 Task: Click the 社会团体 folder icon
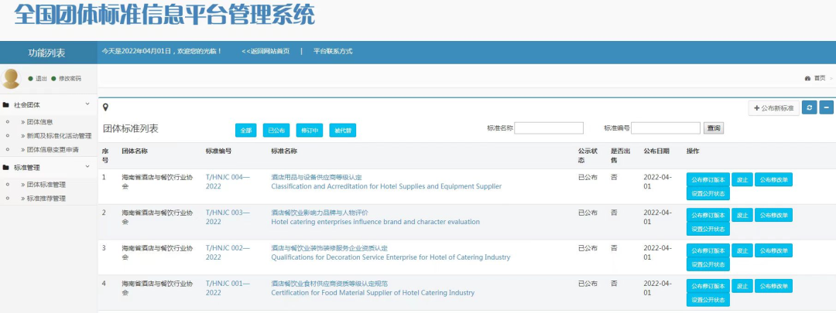pyautogui.click(x=6, y=105)
